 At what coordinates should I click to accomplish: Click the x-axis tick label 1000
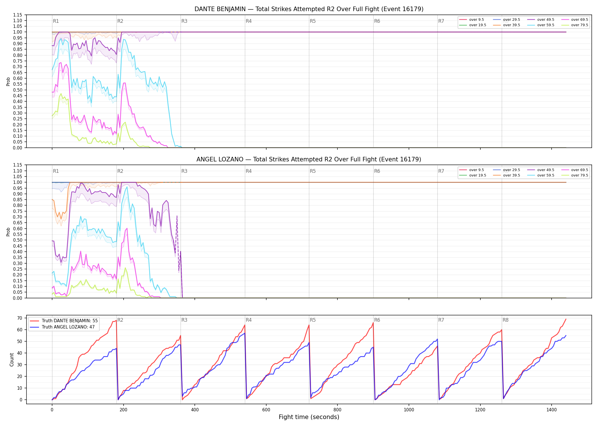[409, 410]
